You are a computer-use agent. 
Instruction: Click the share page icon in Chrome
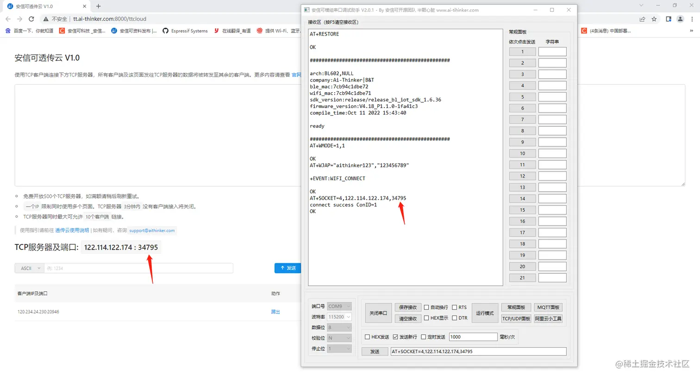pyautogui.click(x=642, y=19)
